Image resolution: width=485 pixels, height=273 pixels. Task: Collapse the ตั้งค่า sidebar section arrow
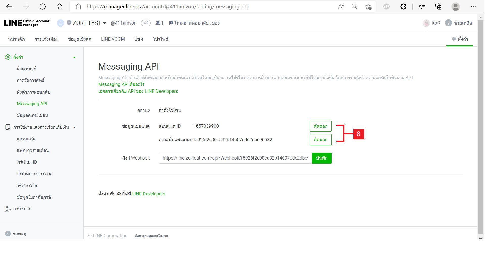point(74,57)
